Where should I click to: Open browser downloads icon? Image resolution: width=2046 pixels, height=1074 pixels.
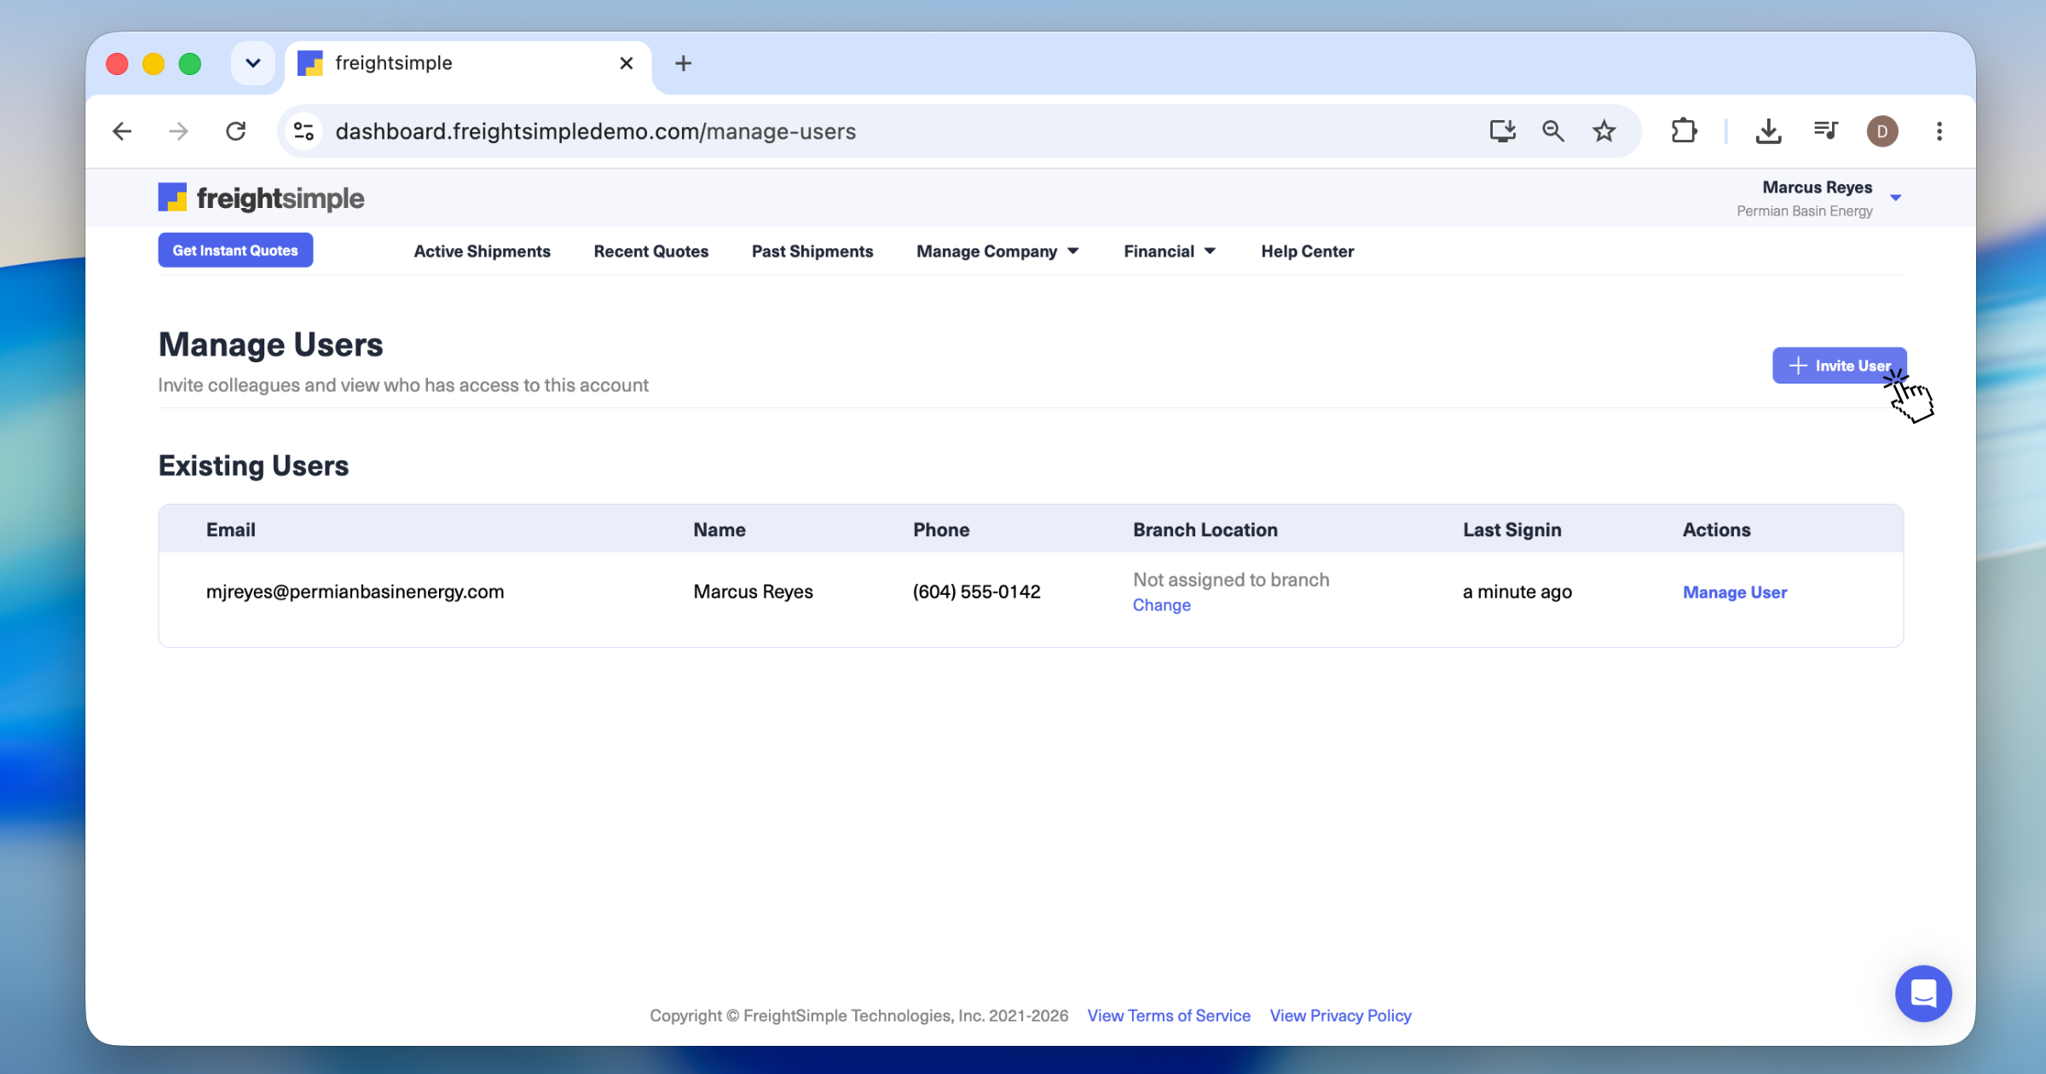pos(1768,131)
